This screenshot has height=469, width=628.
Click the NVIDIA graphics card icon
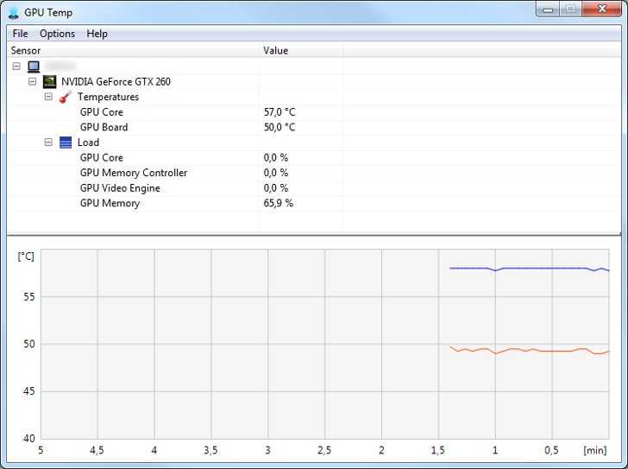[50, 82]
